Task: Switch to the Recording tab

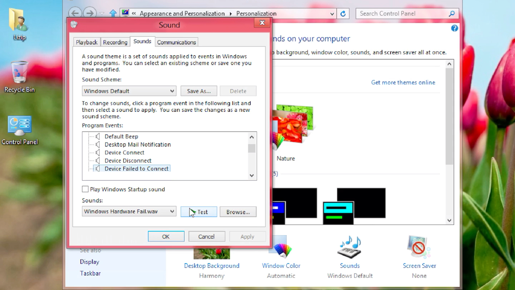Action: (x=115, y=42)
